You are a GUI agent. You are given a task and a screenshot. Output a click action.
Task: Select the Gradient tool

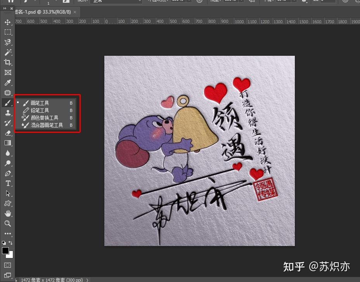pos(8,143)
